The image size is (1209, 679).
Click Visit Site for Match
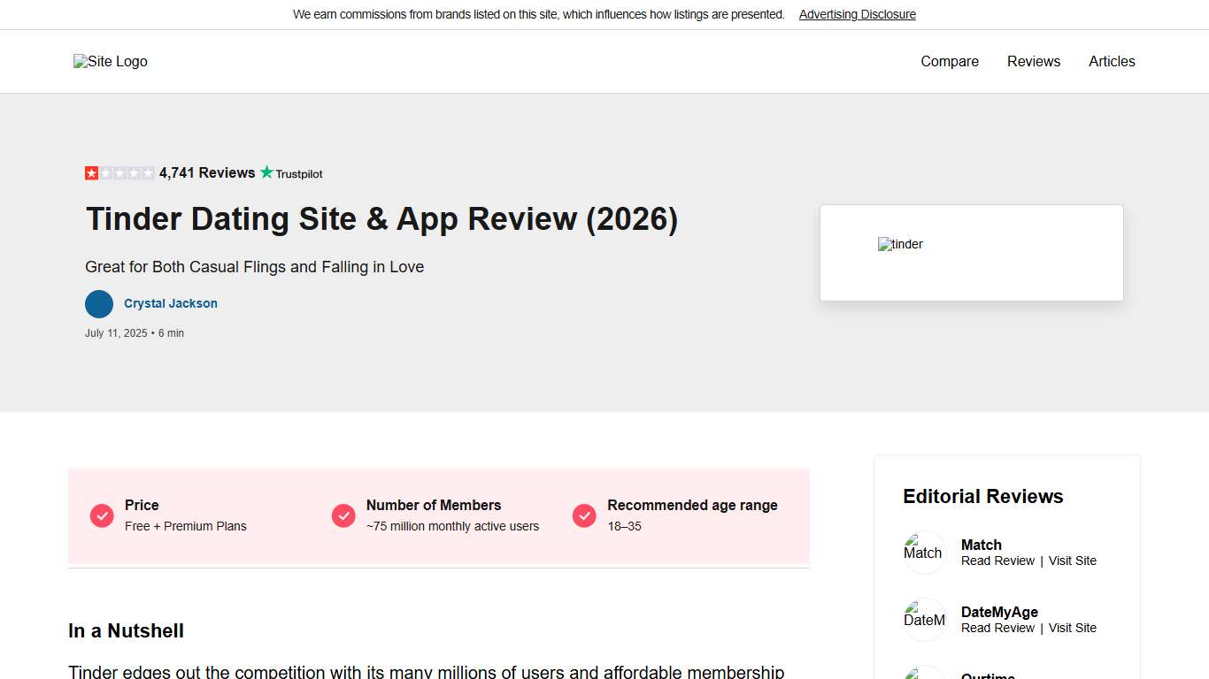(1072, 560)
